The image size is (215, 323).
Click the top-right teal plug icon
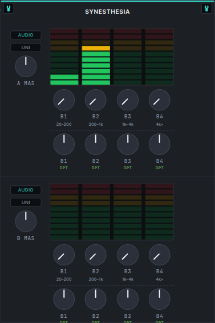point(206,9)
